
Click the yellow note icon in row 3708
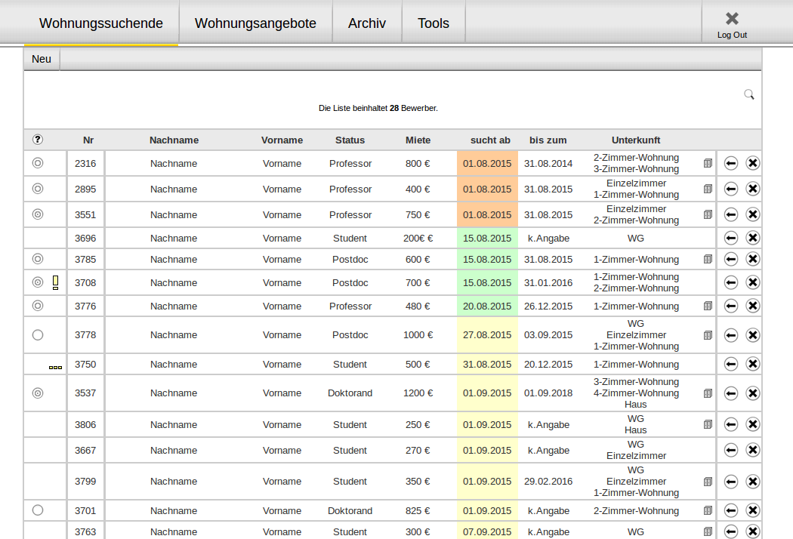(x=55, y=282)
